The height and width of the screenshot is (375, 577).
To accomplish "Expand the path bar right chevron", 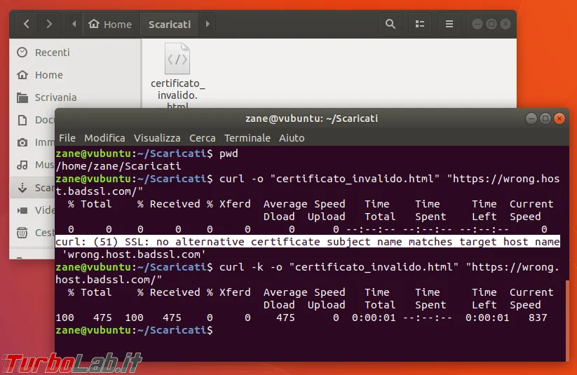I will pos(208,25).
